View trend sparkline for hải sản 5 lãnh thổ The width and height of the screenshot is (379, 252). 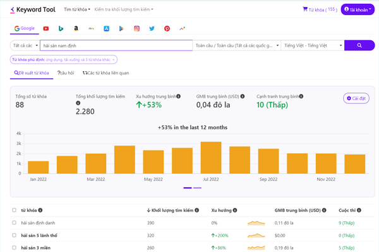[256, 236]
